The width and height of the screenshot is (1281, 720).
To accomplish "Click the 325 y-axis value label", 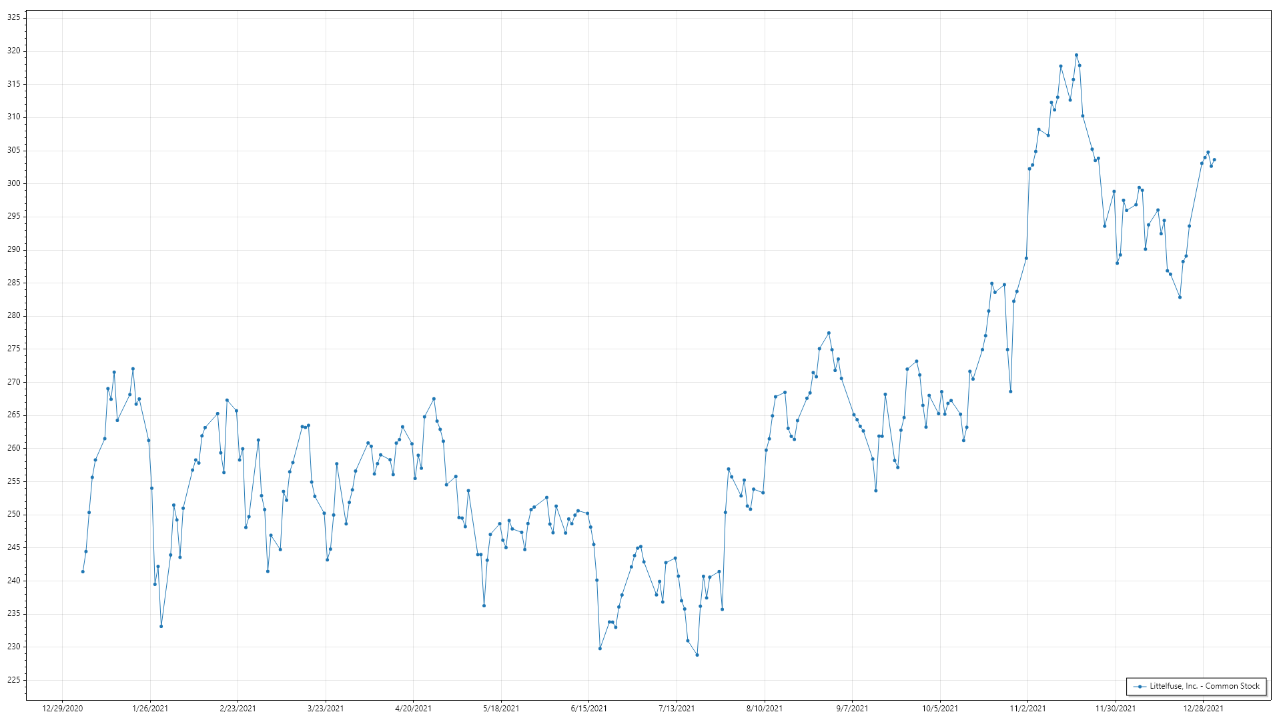I will click(13, 18).
